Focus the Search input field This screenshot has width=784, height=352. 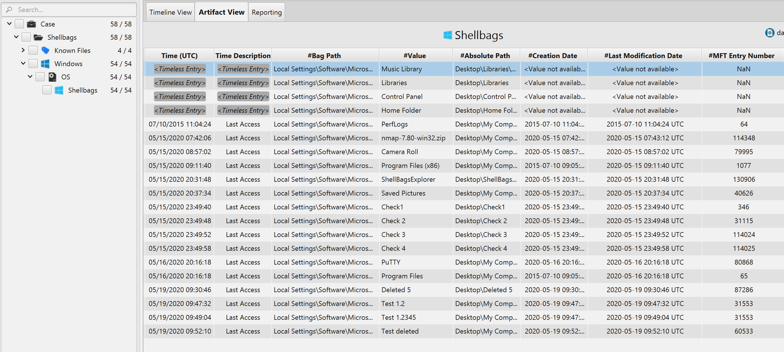pos(73,10)
